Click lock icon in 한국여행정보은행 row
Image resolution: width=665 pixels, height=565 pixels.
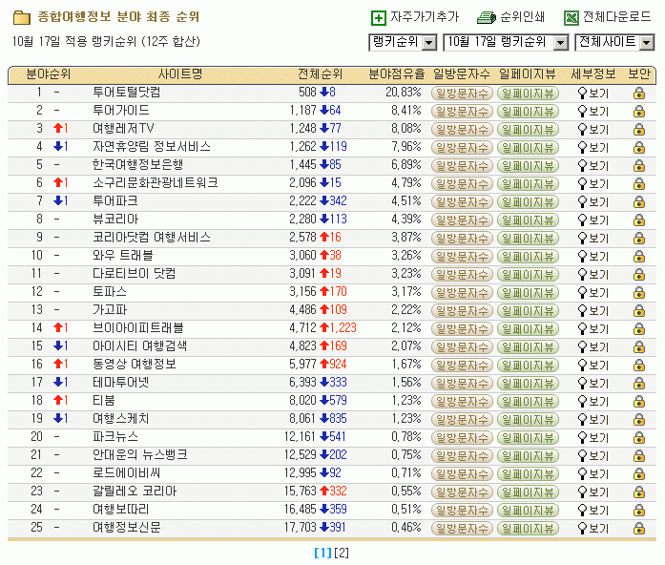(x=639, y=166)
